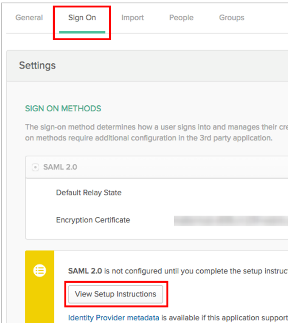288x323 pixels.
Task: Open the People tab
Action: (181, 18)
